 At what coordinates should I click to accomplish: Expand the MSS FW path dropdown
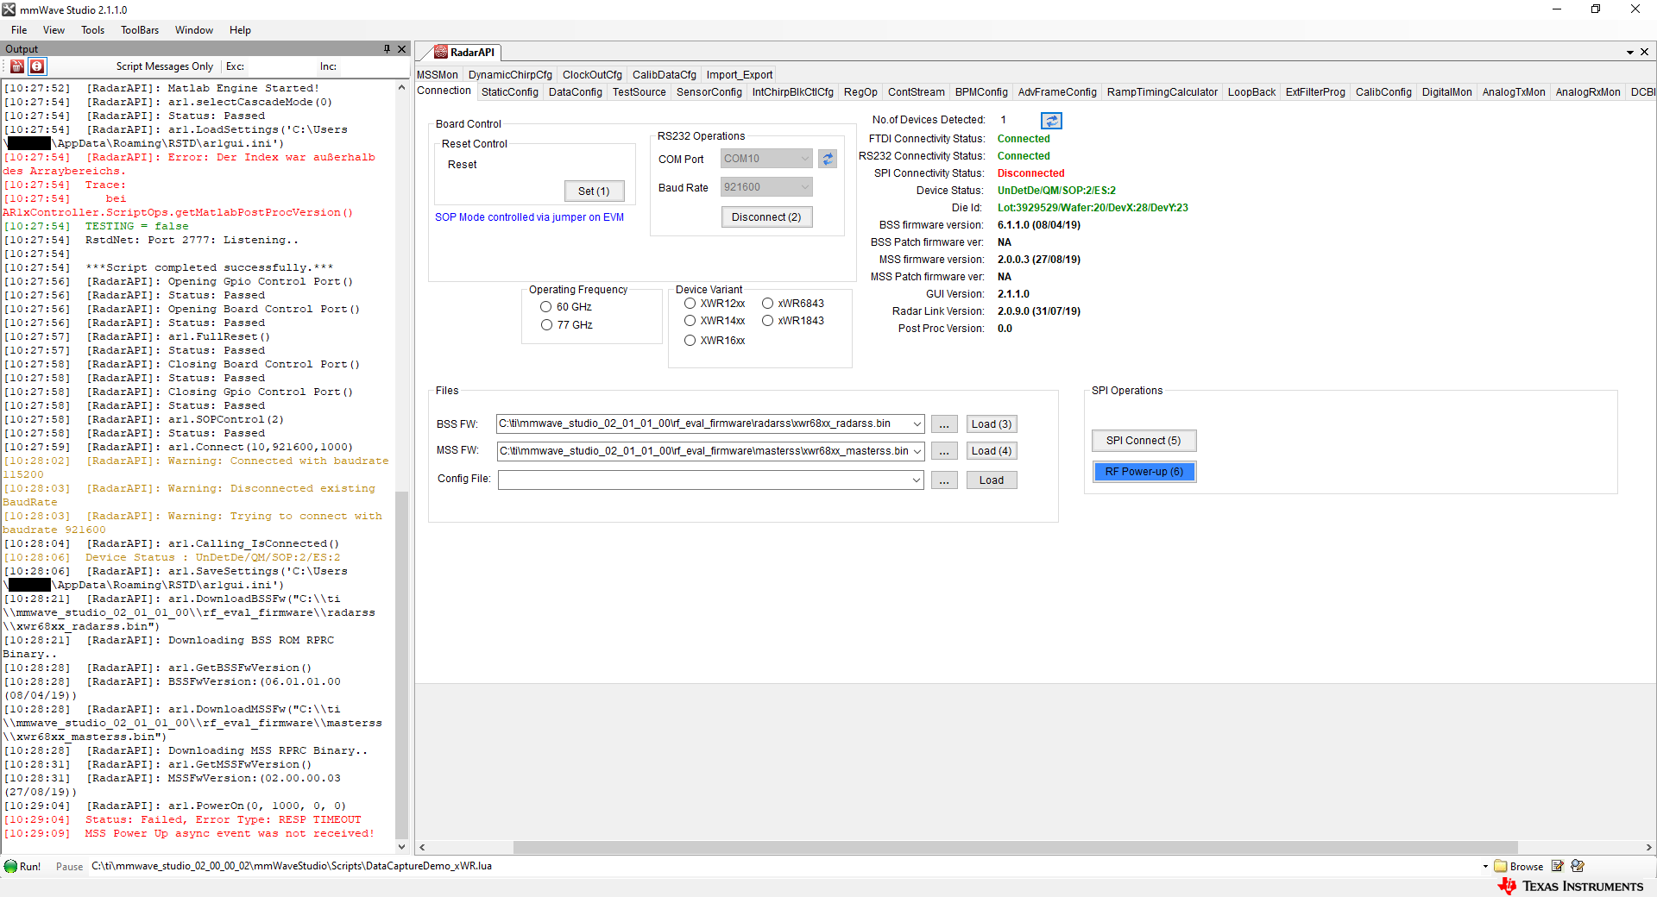click(917, 450)
